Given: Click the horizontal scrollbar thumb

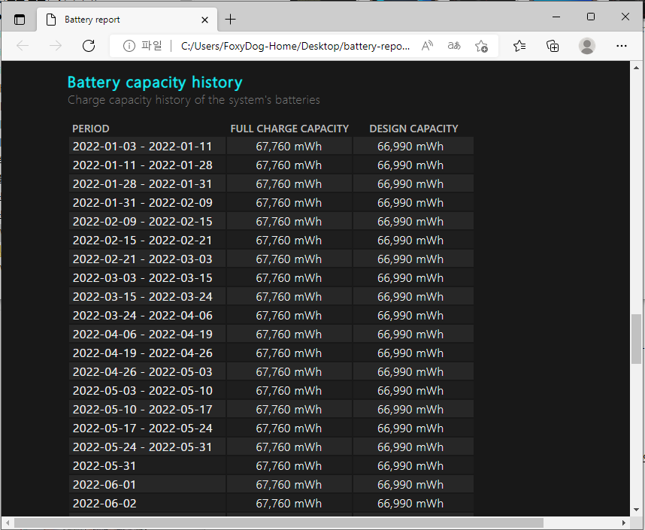Looking at the screenshot, I should point(278,522).
